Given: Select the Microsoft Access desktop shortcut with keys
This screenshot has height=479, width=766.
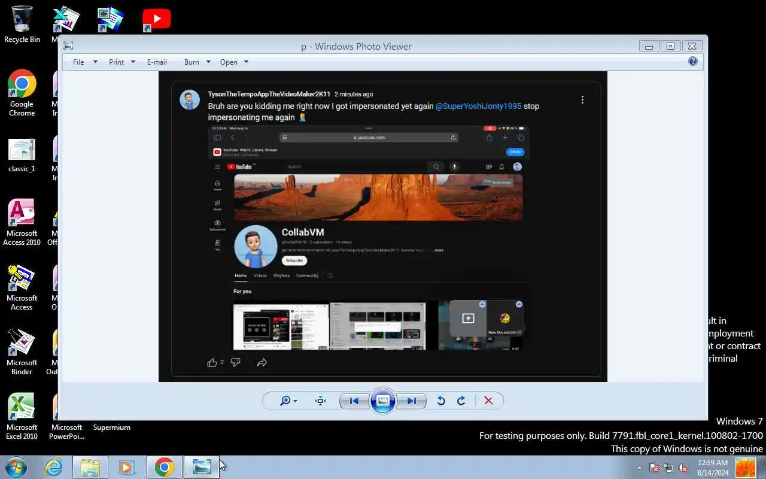Looking at the screenshot, I should tap(22, 287).
